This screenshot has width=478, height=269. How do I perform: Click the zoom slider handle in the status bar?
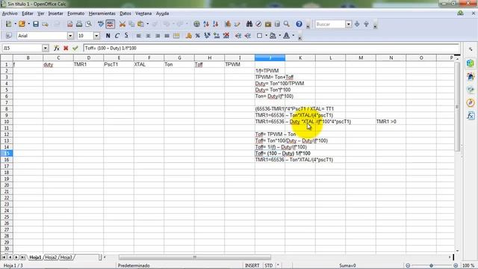point(431,266)
